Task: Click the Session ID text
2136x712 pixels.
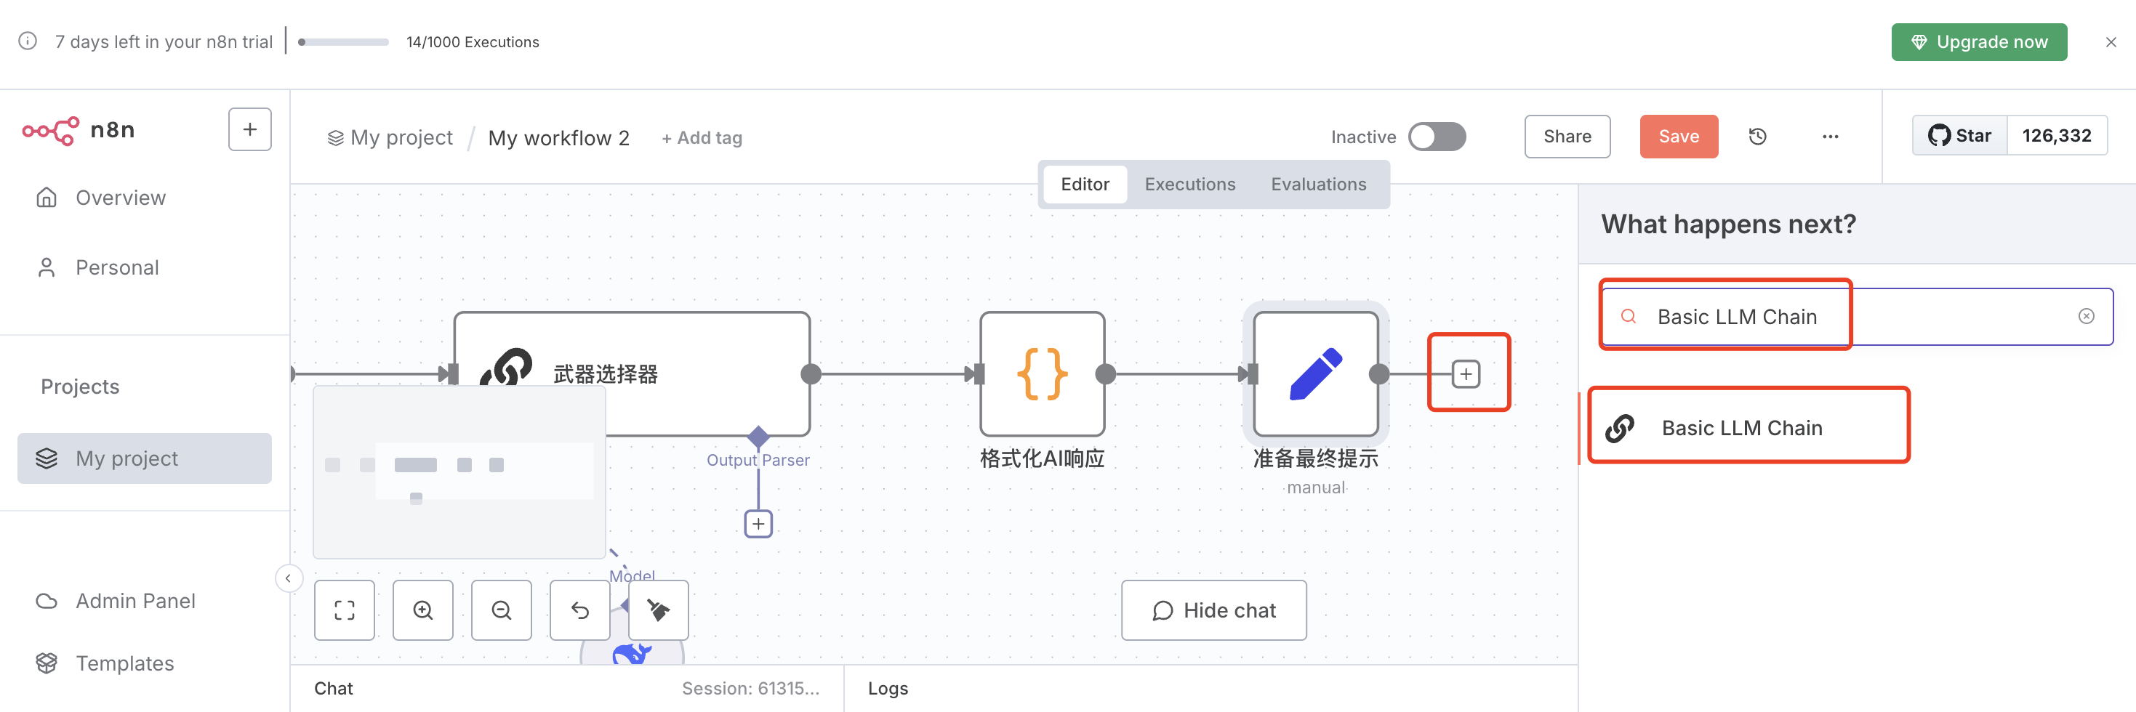Action: (x=750, y=688)
